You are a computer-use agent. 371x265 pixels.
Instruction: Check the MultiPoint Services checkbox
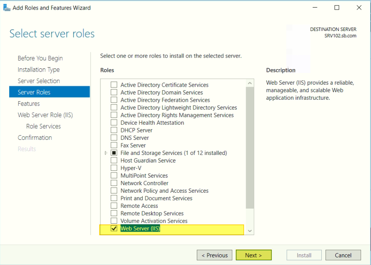[114, 176]
